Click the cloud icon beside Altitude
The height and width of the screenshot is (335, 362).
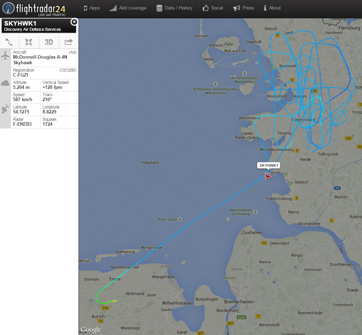pyautogui.click(x=5, y=83)
